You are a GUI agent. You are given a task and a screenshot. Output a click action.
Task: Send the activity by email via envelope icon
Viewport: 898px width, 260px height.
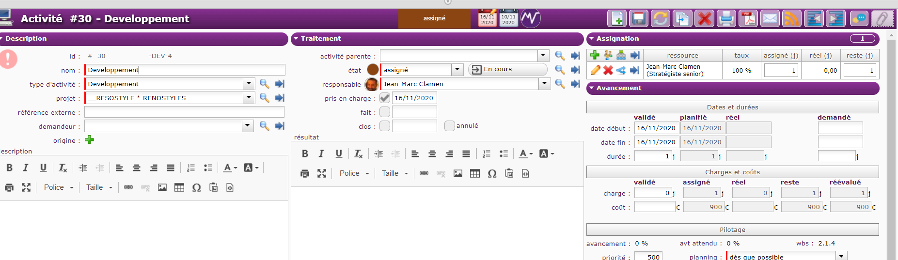point(770,19)
